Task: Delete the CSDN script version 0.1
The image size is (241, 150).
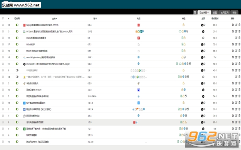Action: tap(239, 38)
